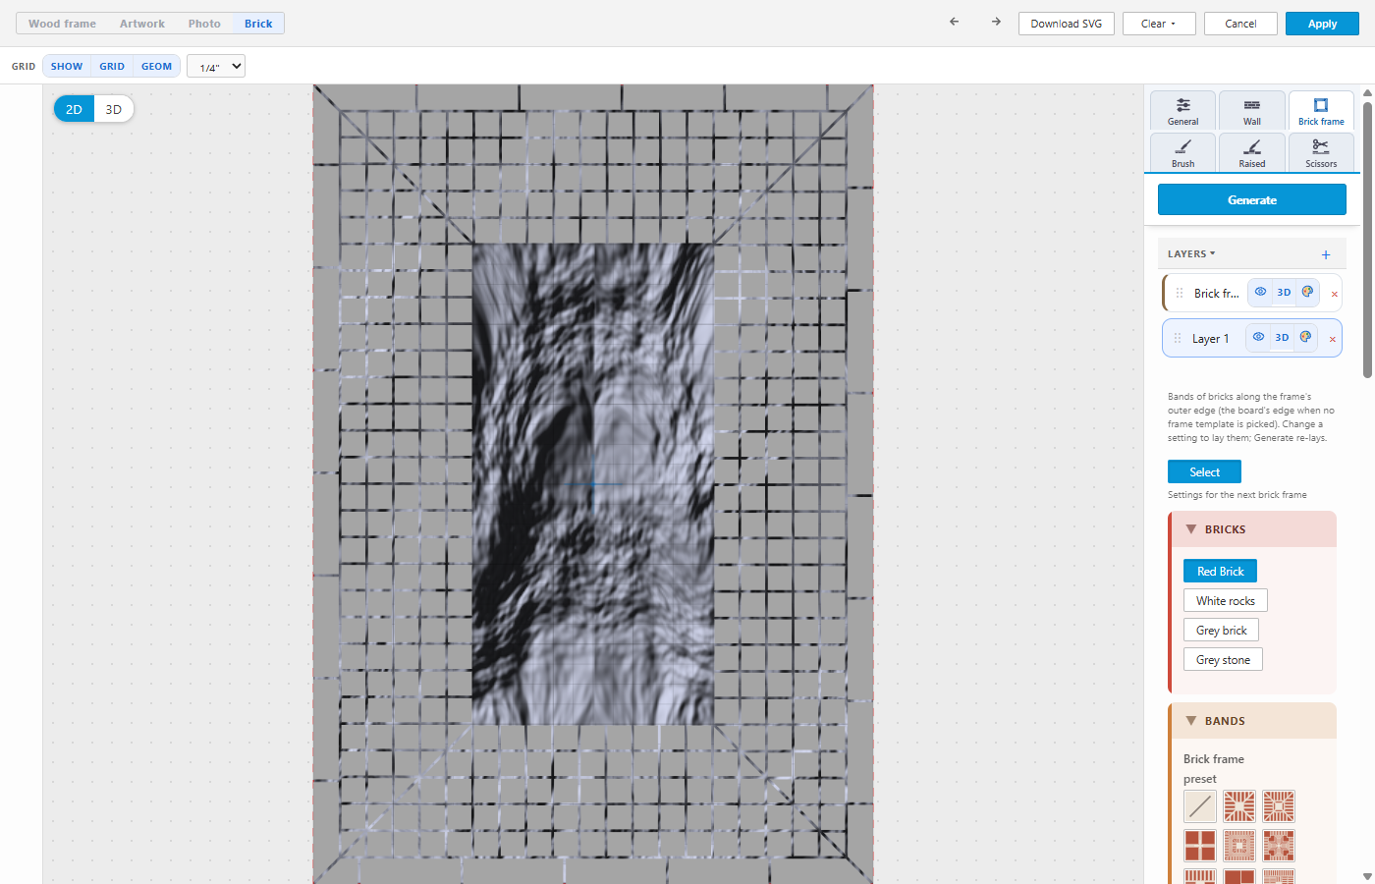Viewport: 1375px width, 884px height.
Task: Redo with the right arrow icon
Action: pyautogui.click(x=996, y=22)
